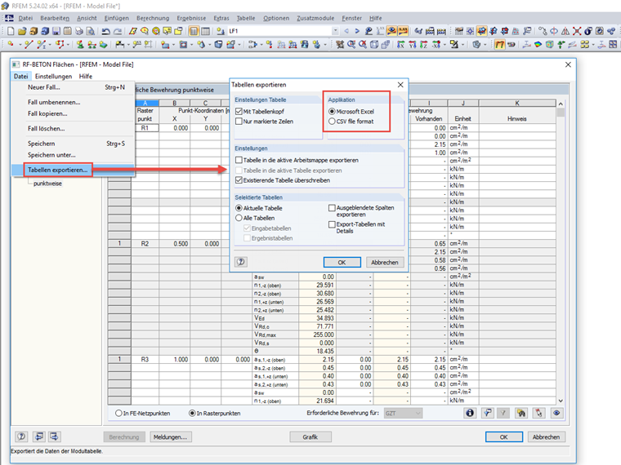Select 'In Rasterpunkten' radio button

point(192,414)
